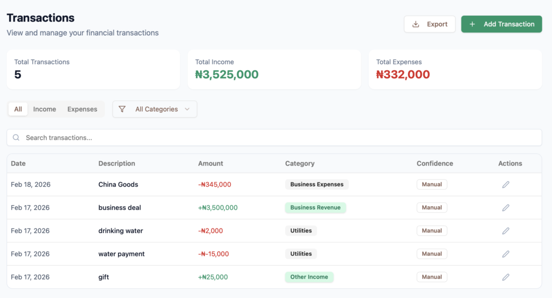This screenshot has height=298, width=552.
Task: Edit the water payment transaction
Action: tap(506, 254)
